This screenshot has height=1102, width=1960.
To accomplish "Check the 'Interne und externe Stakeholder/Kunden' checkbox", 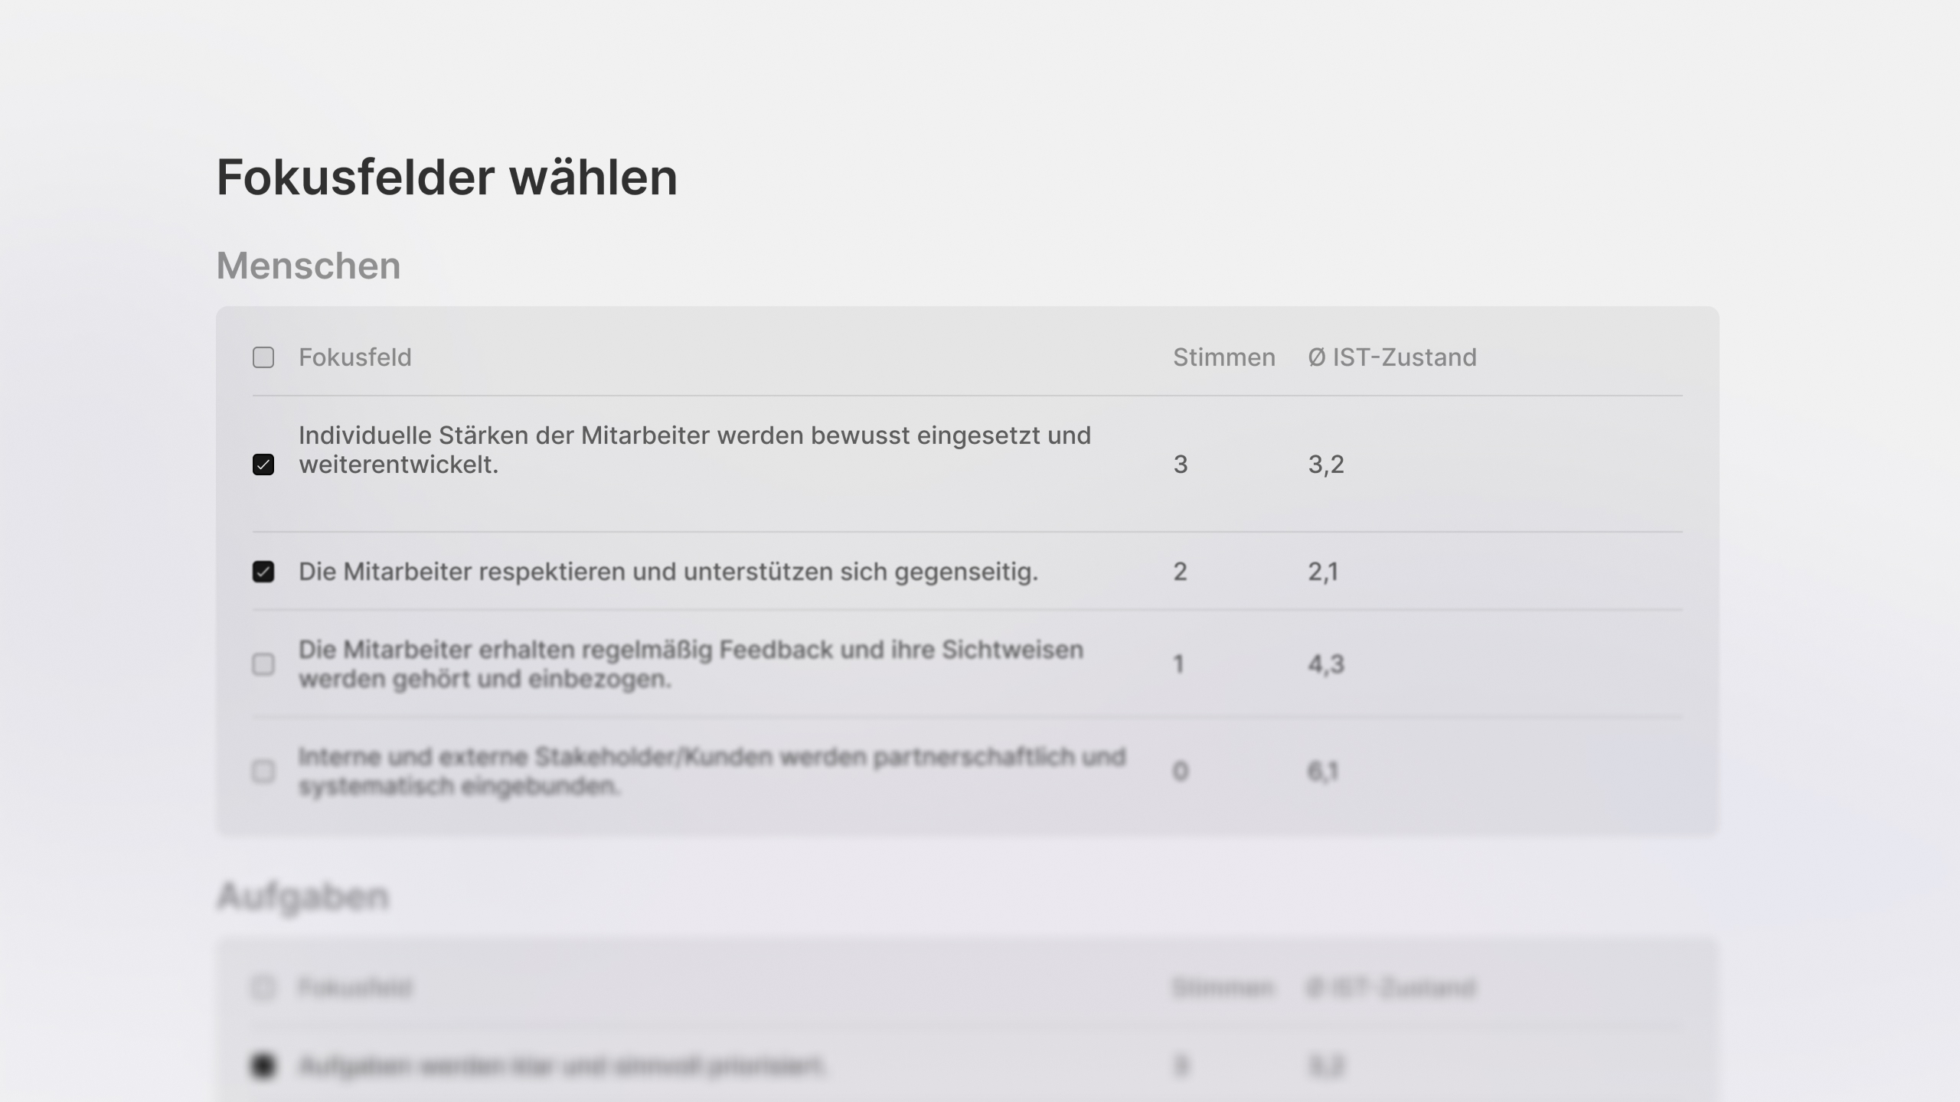I will click(263, 771).
